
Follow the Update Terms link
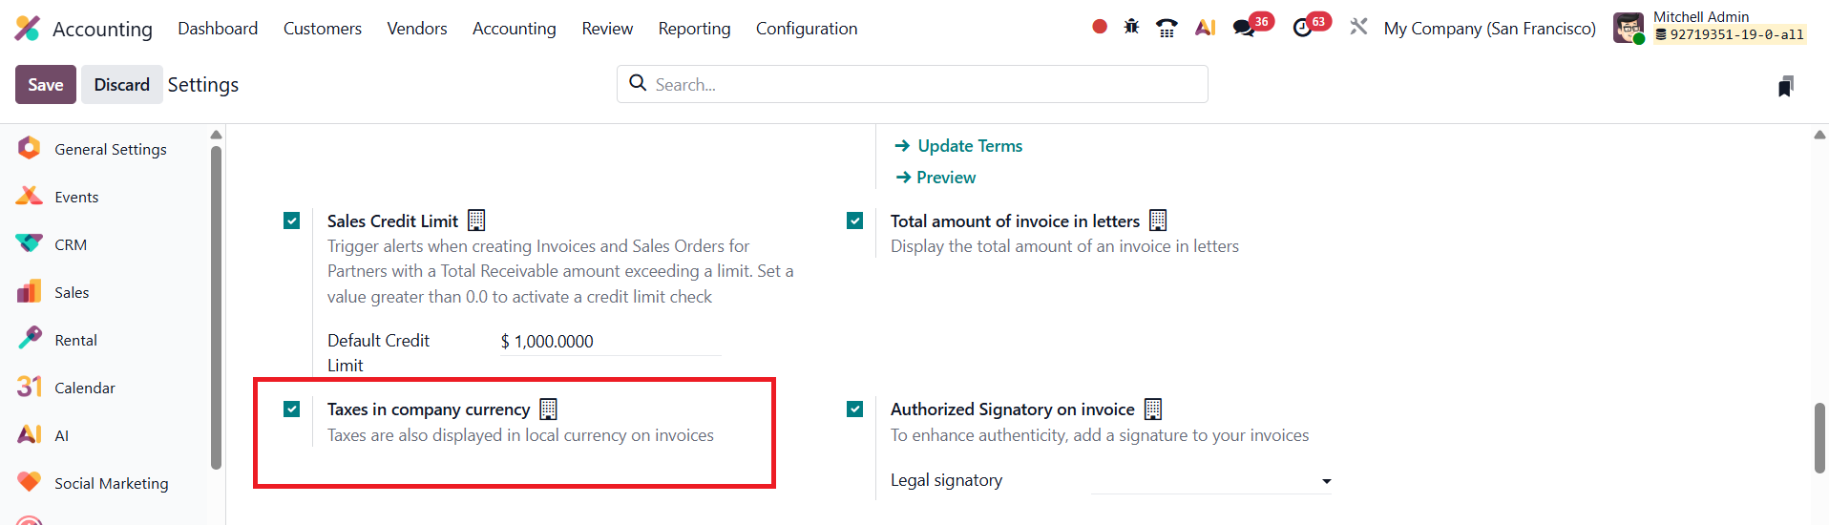(x=969, y=146)
